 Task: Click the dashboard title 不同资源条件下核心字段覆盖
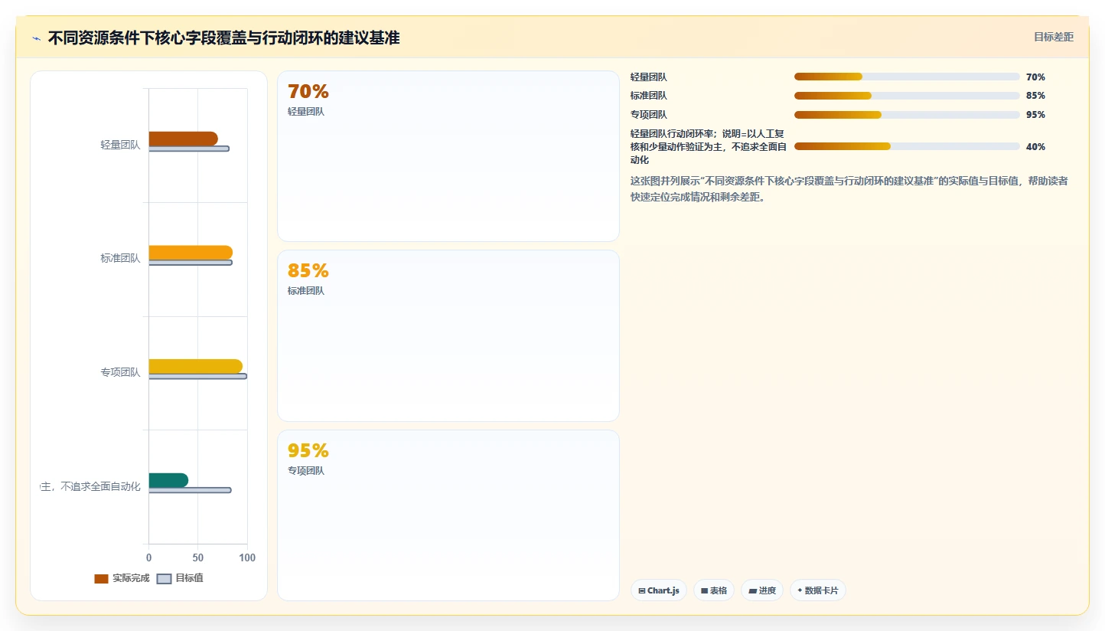click(223, 38)
